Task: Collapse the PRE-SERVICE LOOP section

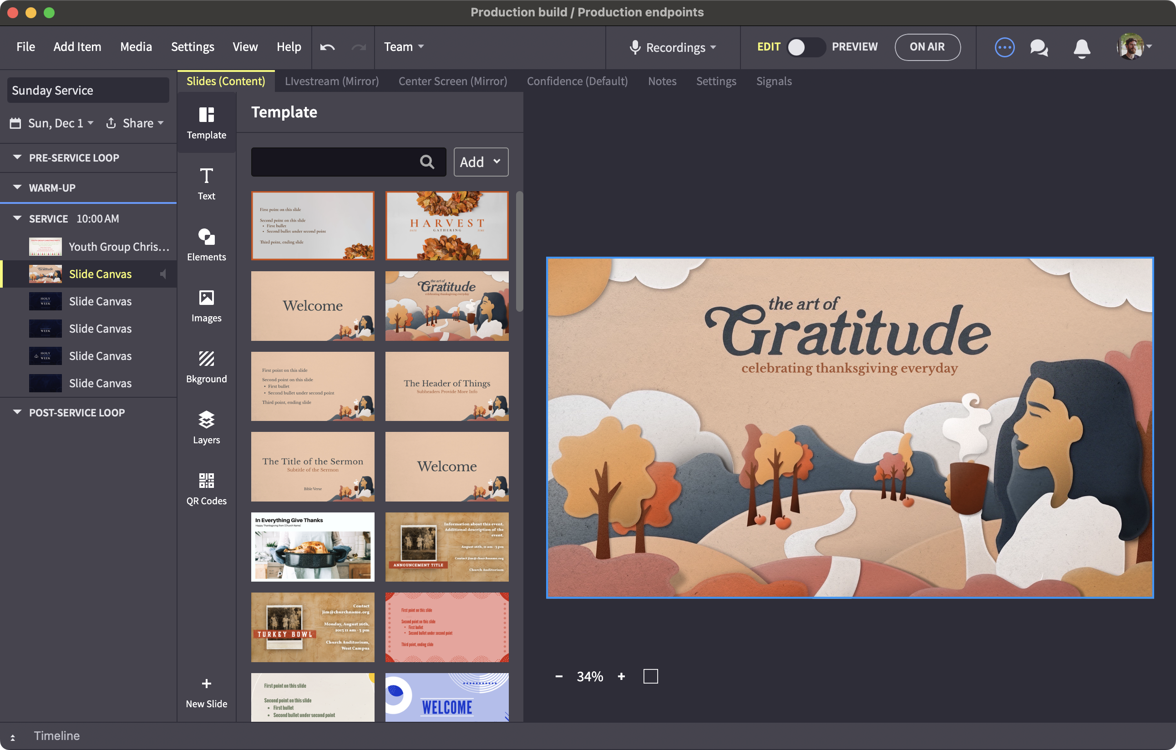Action: tap(18, 158)
